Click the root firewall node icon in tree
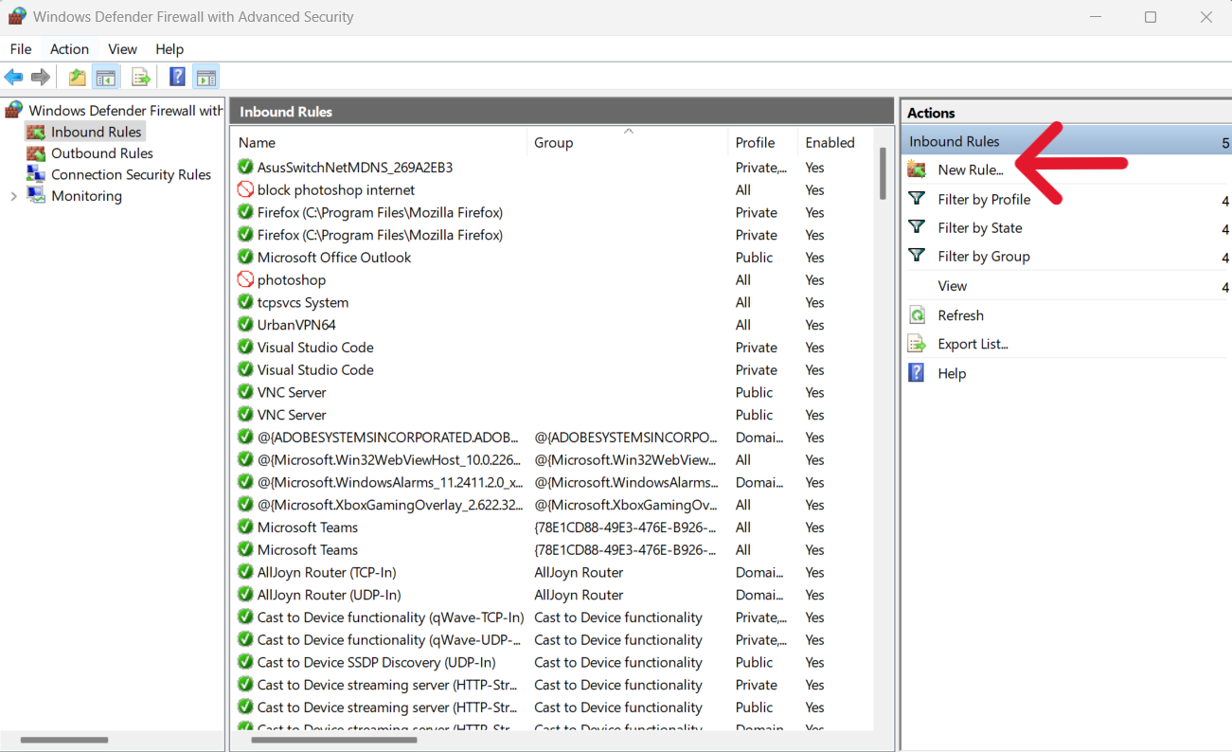Screen dimensions: 1232x752 coord(14,110)
